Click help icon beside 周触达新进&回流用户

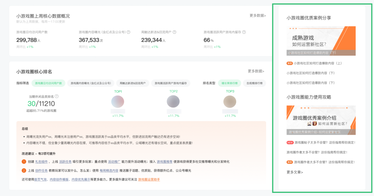175,32
